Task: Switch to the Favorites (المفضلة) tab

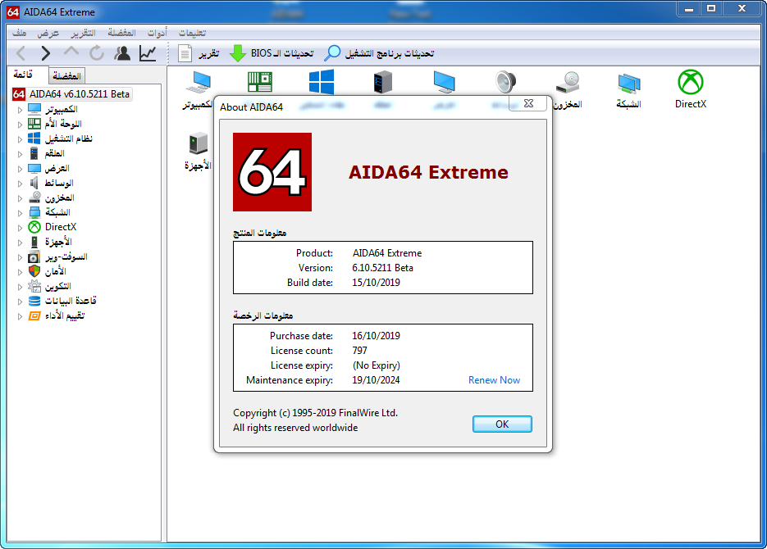Action: pos(66,75)
